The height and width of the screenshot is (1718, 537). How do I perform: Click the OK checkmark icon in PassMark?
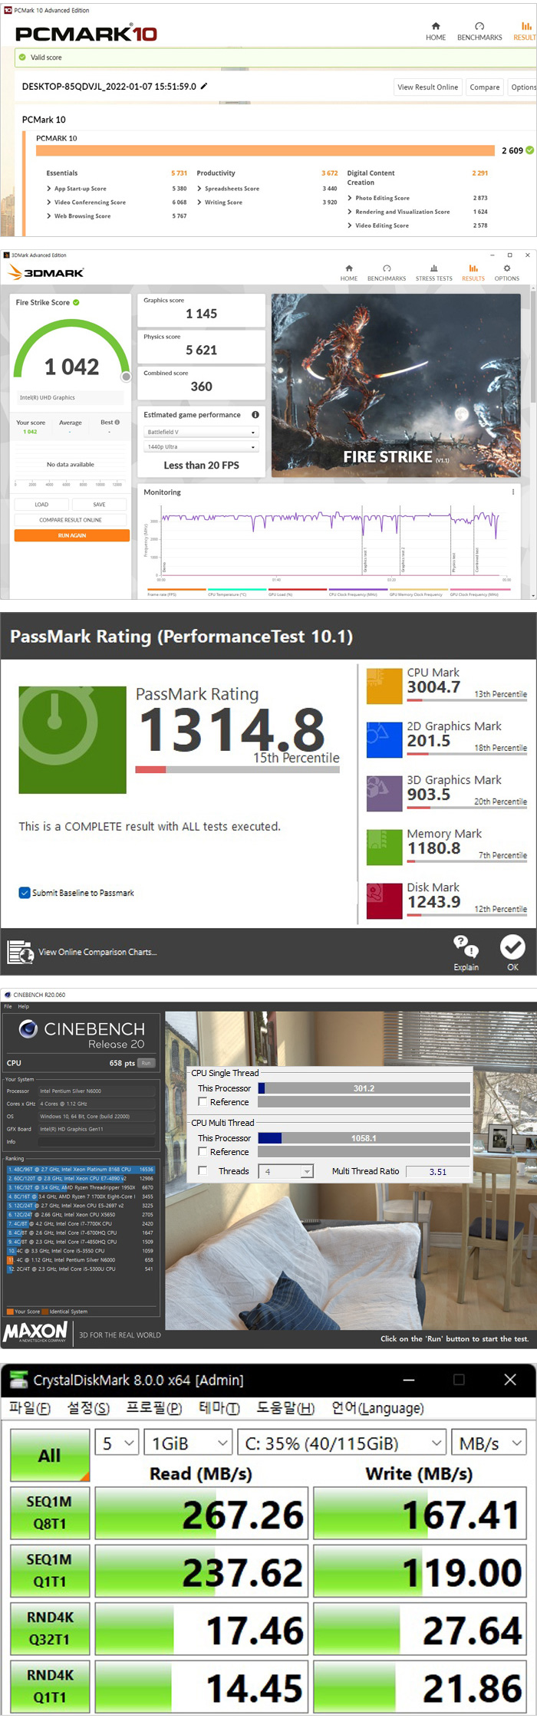(x=512, y=947)
